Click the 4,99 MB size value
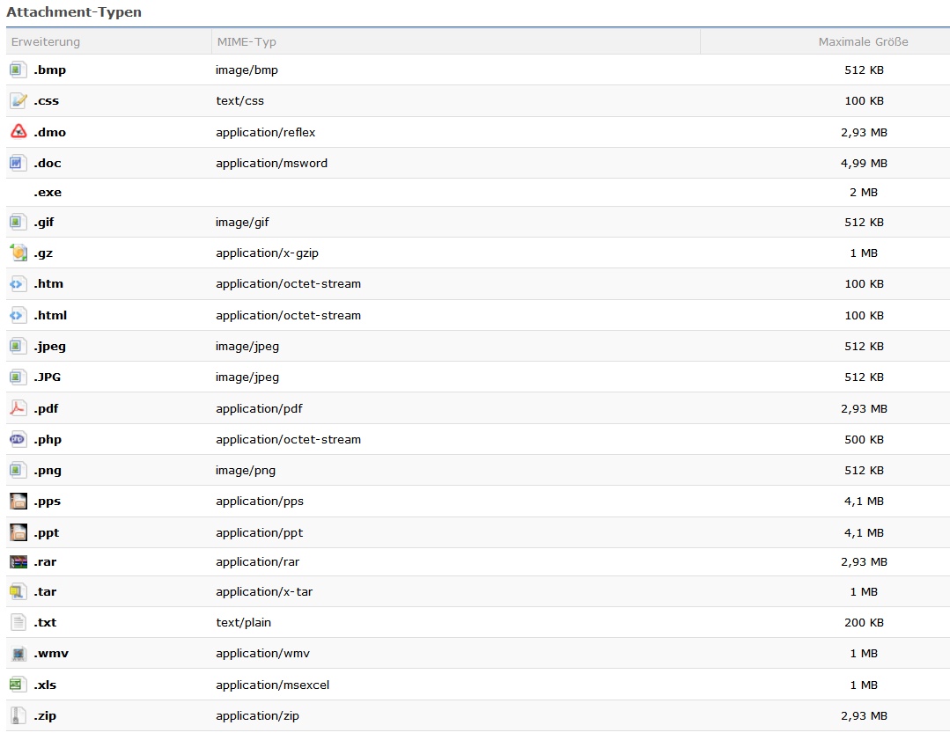The image size is (950, 740). pos(863,163)
